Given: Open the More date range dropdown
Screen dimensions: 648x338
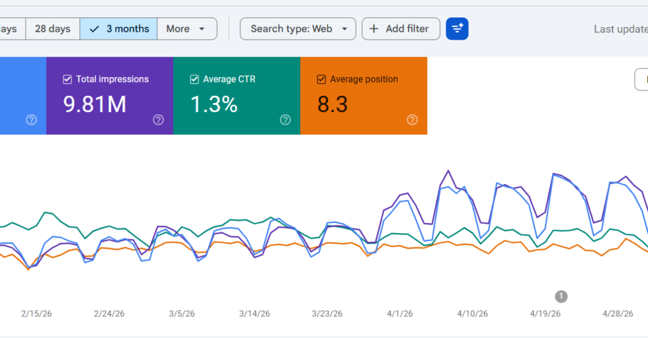Looking at the screenshot, I should [x=186, y=29].
